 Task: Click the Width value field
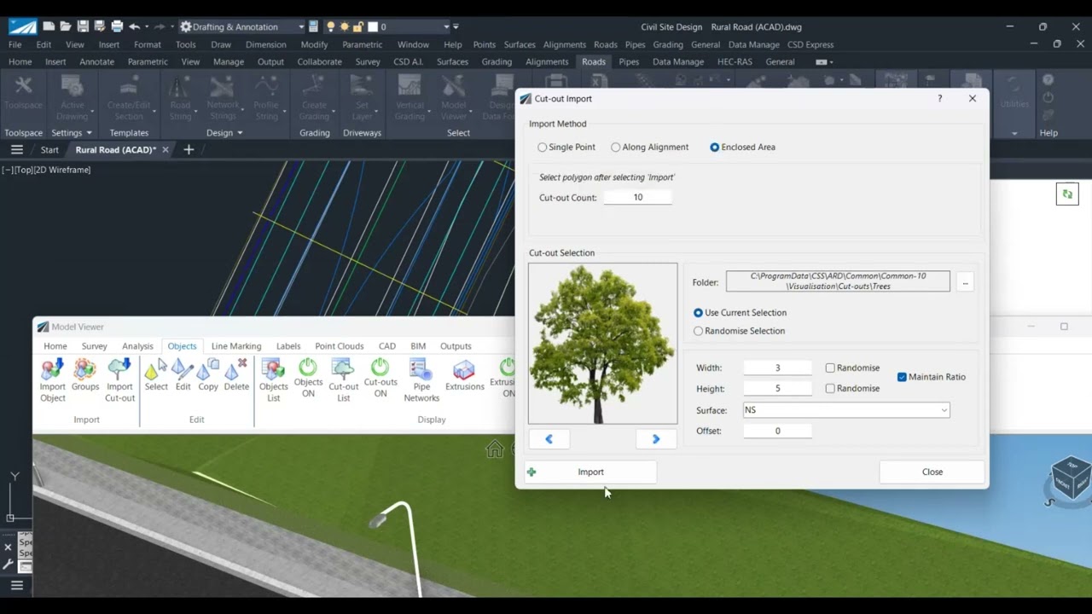click(777, 368)
